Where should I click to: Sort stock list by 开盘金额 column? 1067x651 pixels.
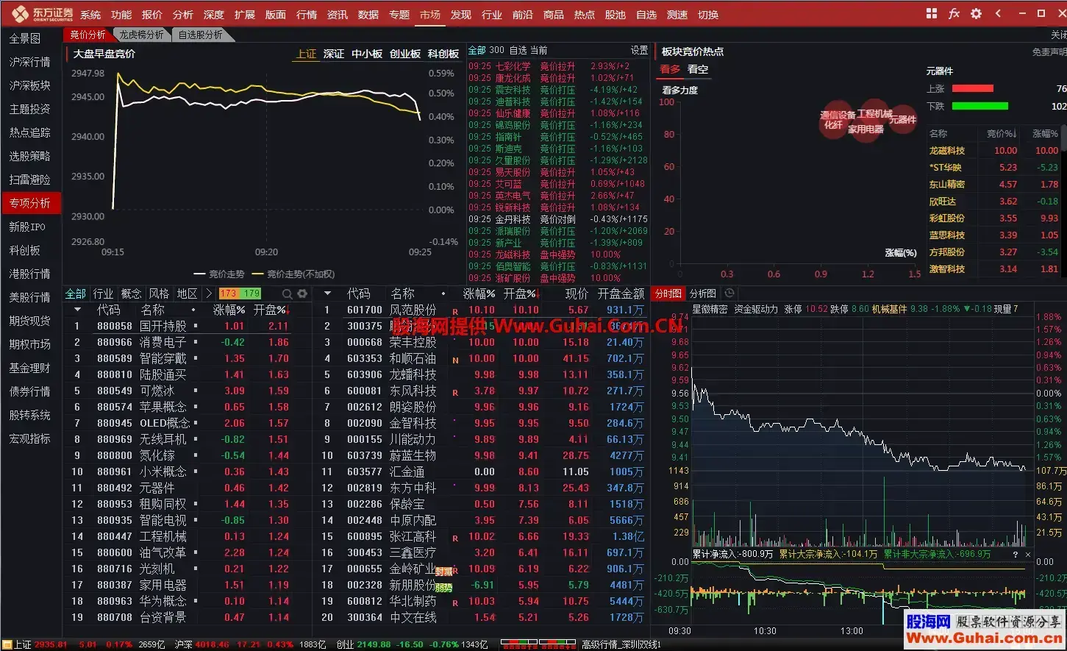[x=621, y=294]
